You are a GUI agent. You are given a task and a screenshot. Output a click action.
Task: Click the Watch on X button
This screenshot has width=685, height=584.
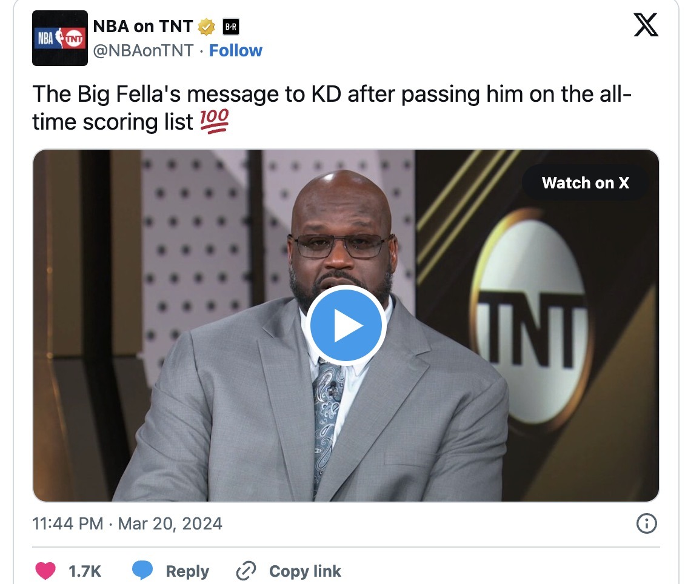point(586,183)
